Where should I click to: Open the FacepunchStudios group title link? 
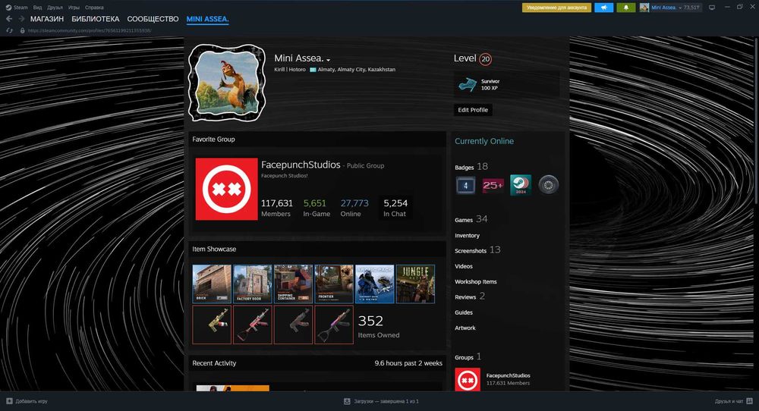pos(301,165)
